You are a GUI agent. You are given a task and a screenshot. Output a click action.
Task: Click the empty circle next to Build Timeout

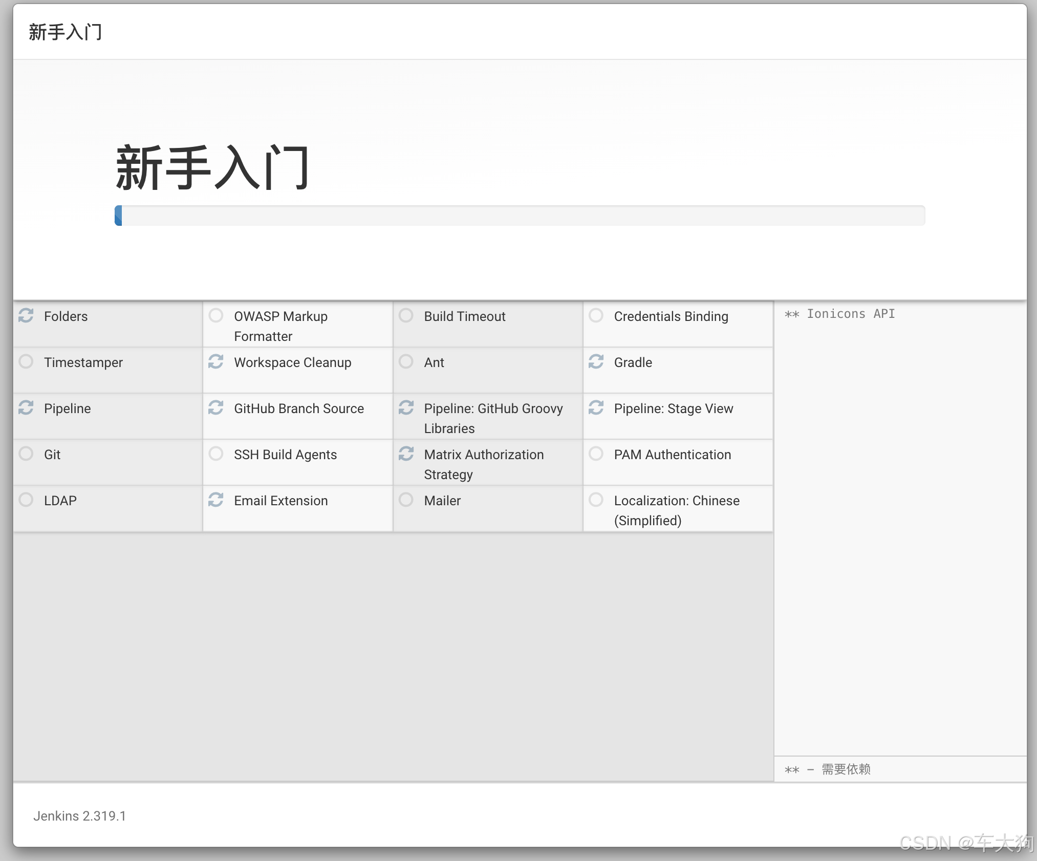(406, 315)
